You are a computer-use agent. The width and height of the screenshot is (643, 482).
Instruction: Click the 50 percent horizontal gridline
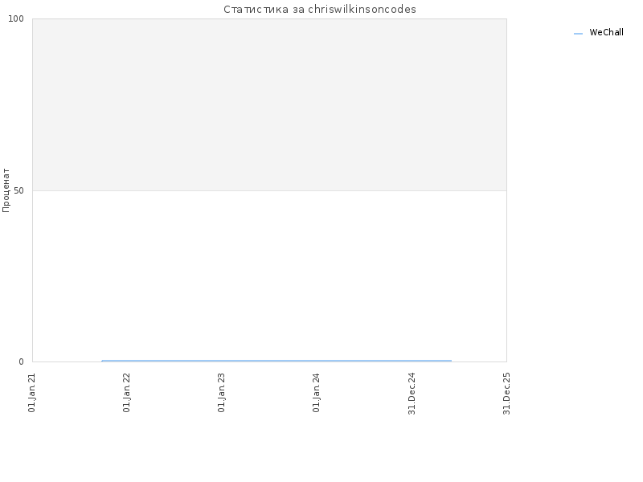[x=269, y=190]
